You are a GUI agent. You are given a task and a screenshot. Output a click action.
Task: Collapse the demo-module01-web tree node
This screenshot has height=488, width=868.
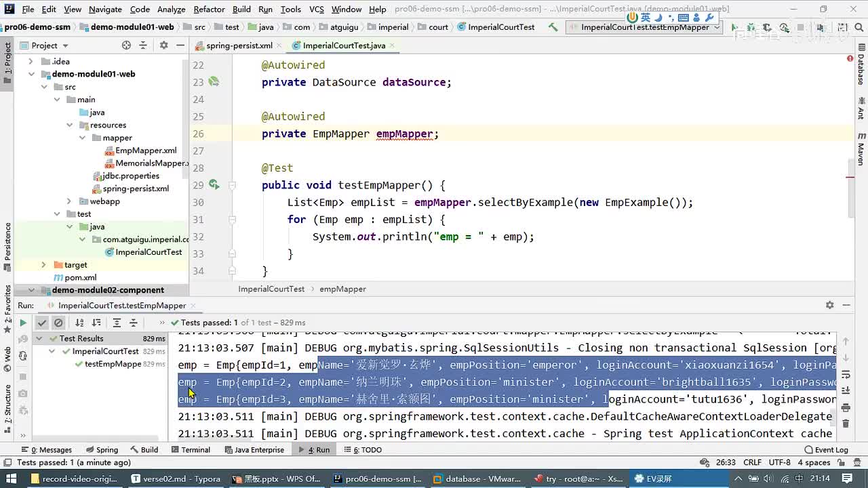click(x=31, y=74)
